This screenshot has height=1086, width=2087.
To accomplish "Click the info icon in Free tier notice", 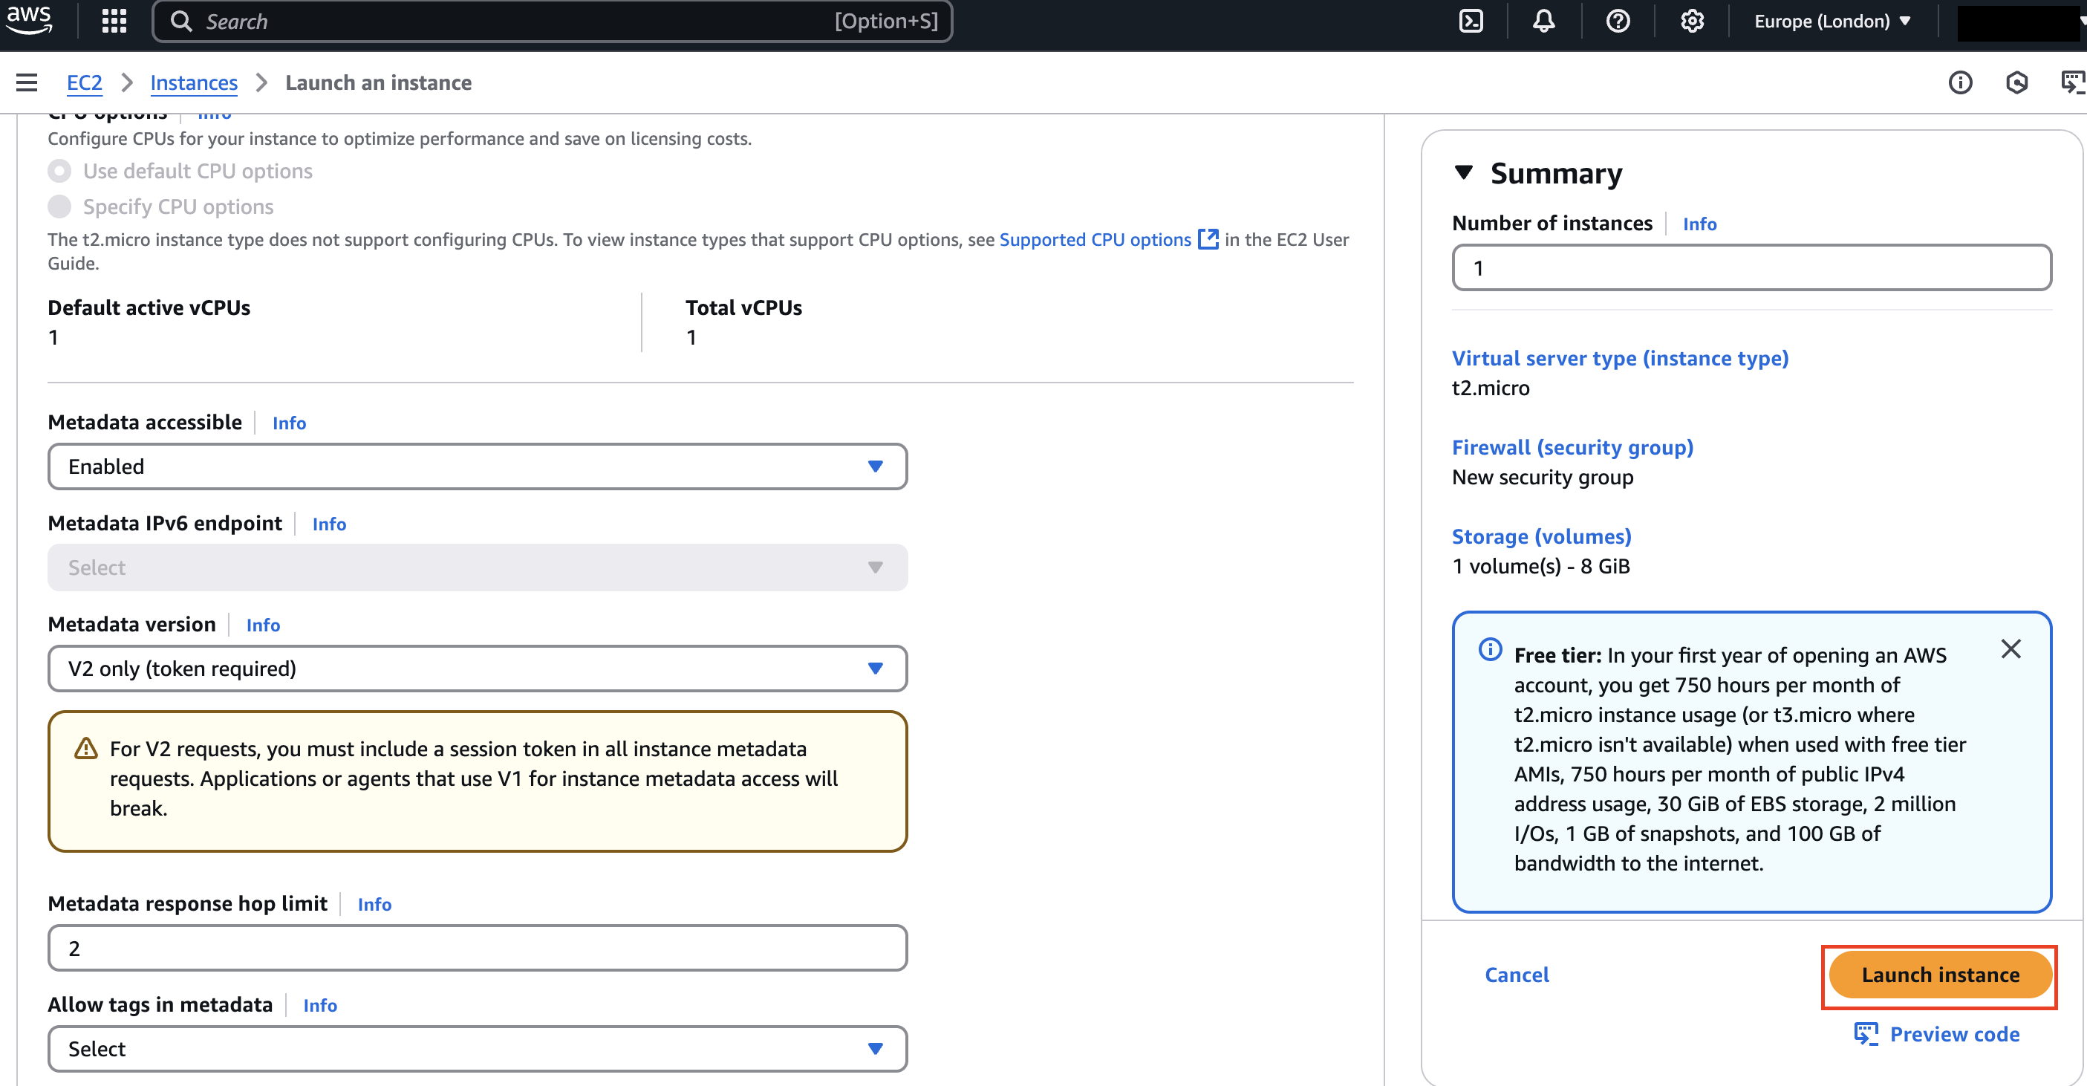I will coord(1489,649).
